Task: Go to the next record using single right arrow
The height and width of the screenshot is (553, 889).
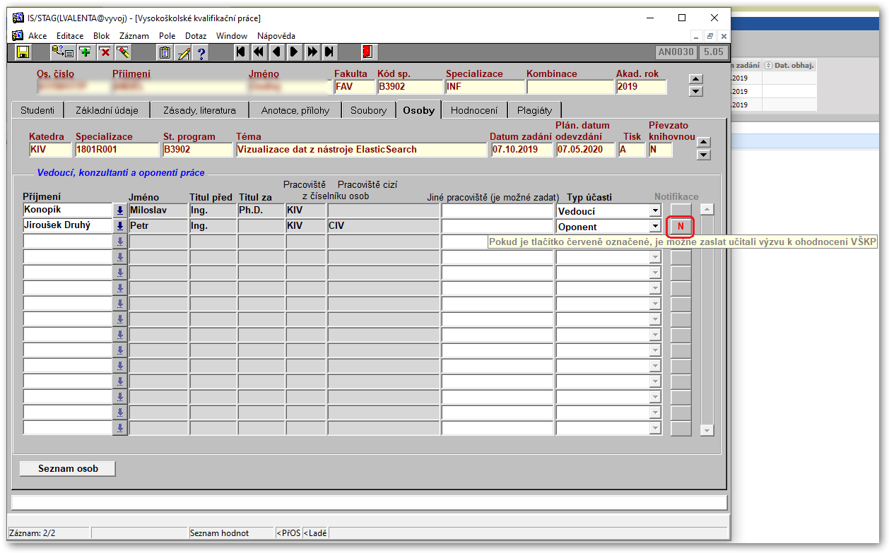Action: click(x=293, y=52)
